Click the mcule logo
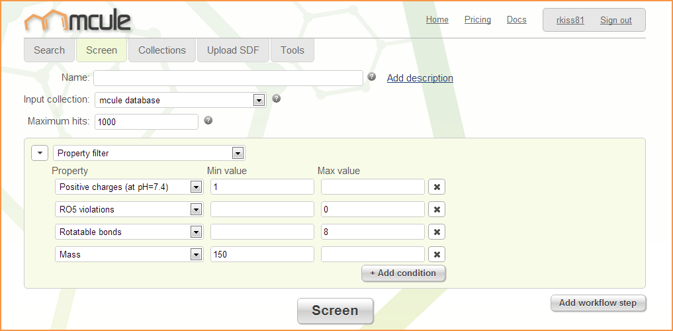The height and width of the screenshot is (331, 673). tap(77, 20)
